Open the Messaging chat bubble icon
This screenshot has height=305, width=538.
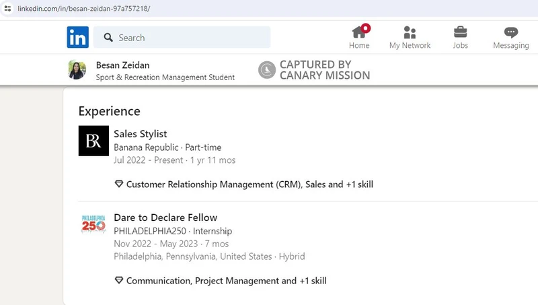tap(511, 32)
